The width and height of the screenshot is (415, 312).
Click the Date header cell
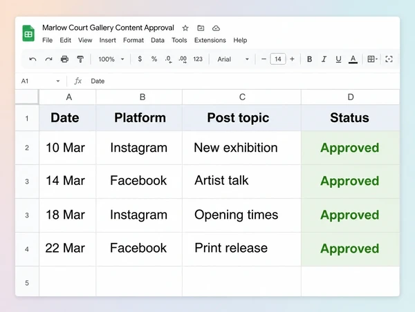68,118
